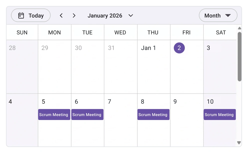
Task: Click the date cell for January 9
Action: (187, 120)
